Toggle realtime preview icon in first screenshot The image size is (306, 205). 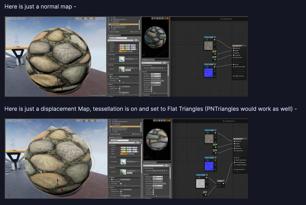click(167, 18)
